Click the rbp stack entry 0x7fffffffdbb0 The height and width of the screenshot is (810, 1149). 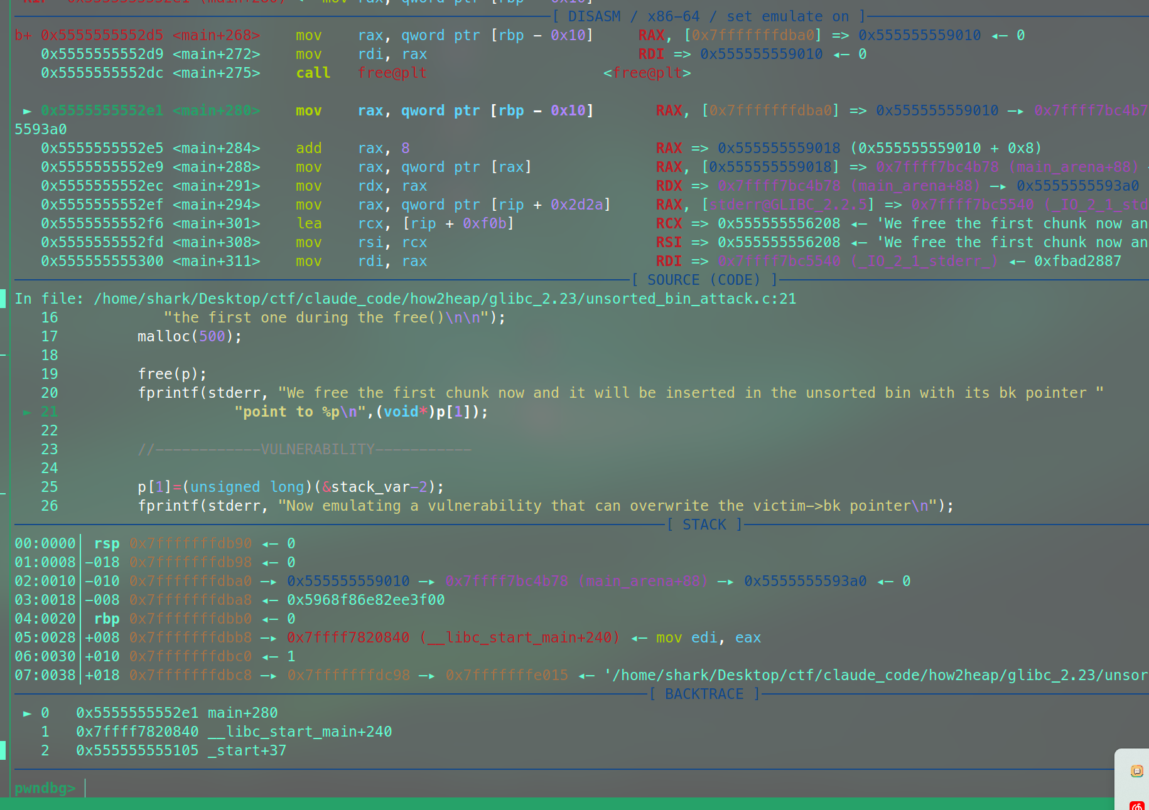[x=190, y=619]
